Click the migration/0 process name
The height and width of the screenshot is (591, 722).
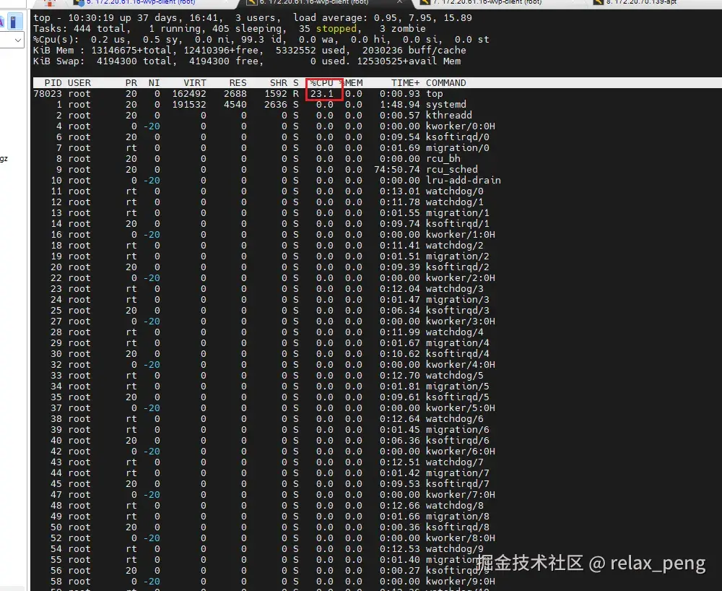457,148
